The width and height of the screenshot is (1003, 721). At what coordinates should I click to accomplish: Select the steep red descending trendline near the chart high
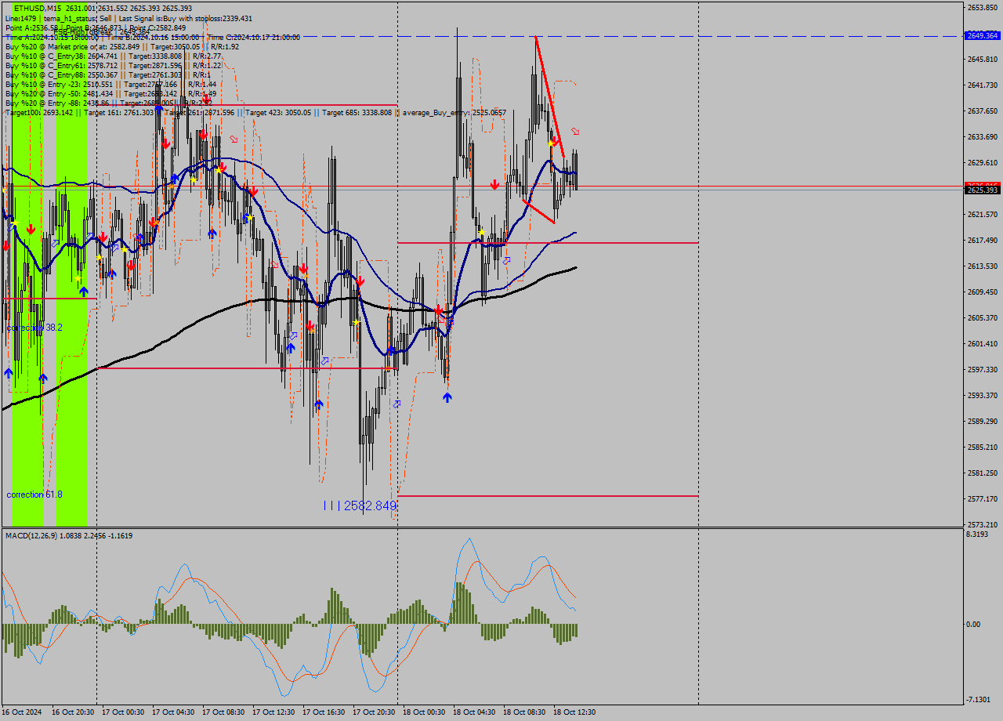[x=549, y=96]
